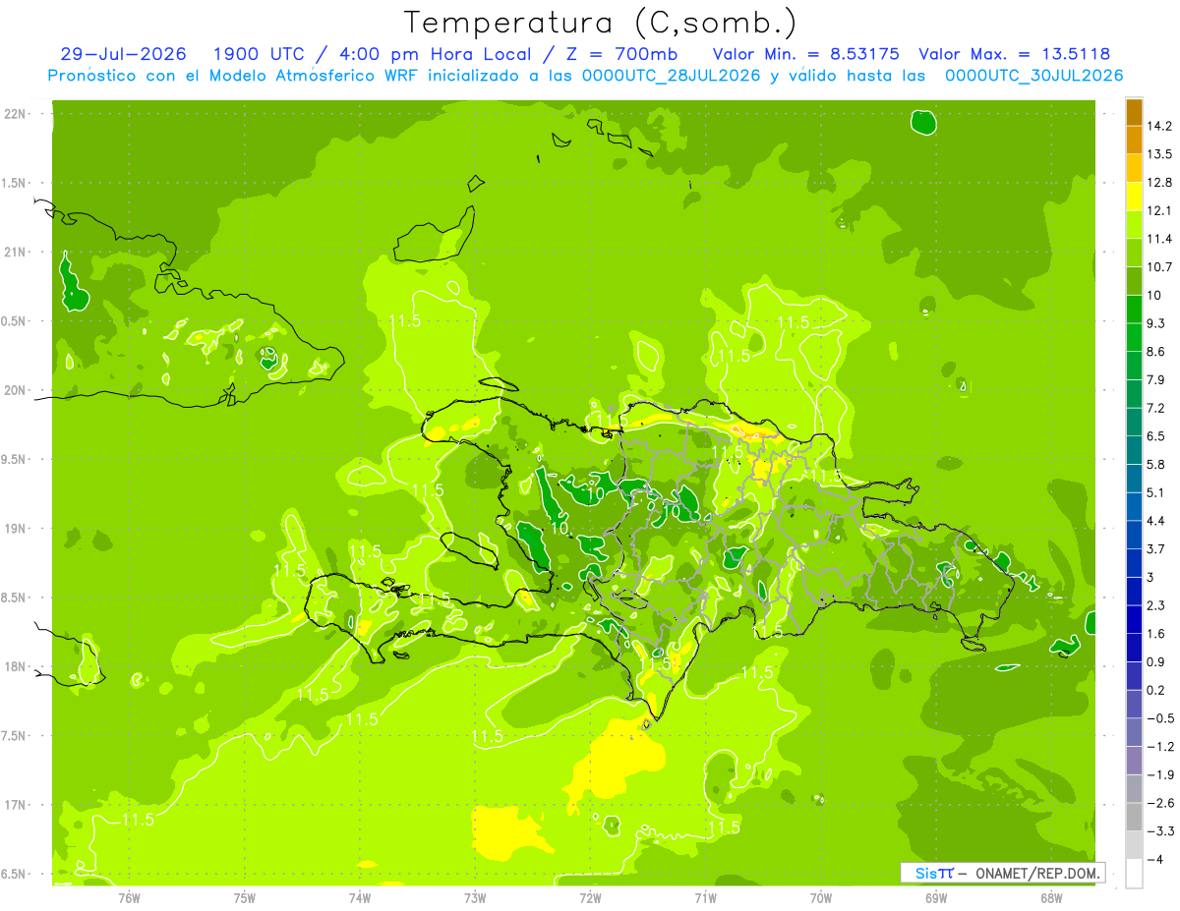This screenshot has height=911, width=1180.
Task: Pick orange legend swatch between 14.2 and 13.5
Action: pos(1134,141)
